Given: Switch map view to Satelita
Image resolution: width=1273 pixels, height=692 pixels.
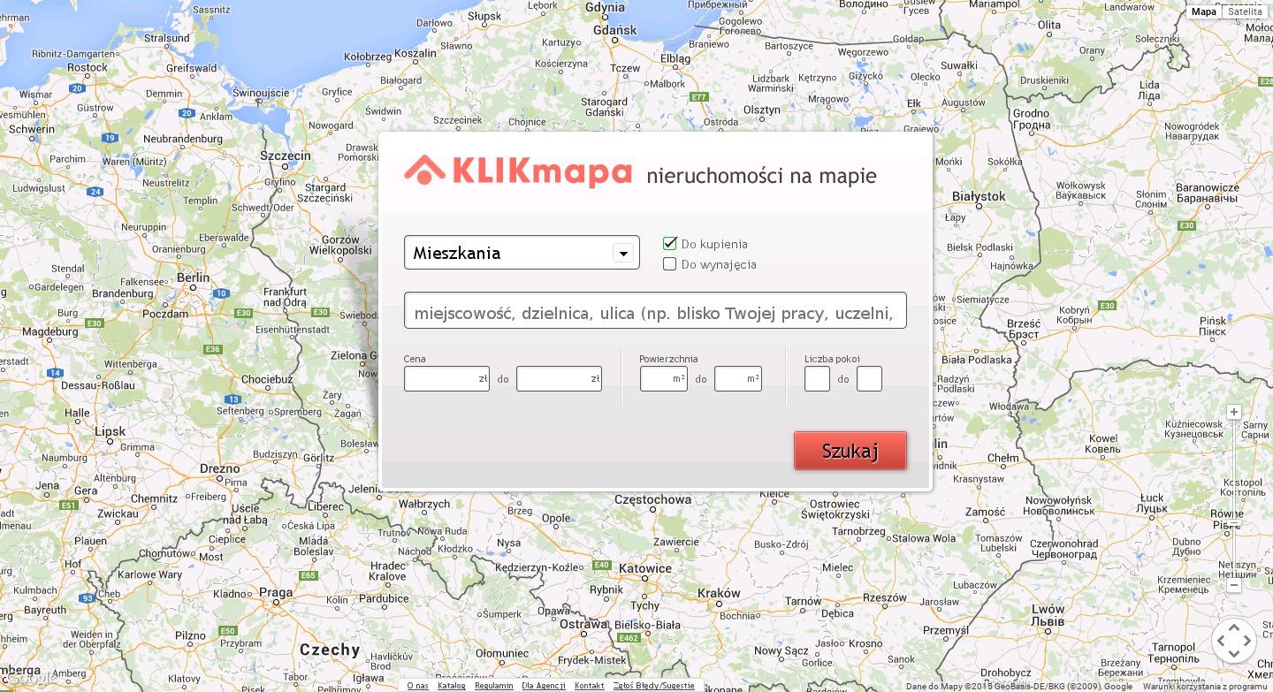Looking at the screenshot, I should click(x=1245, y=11).
